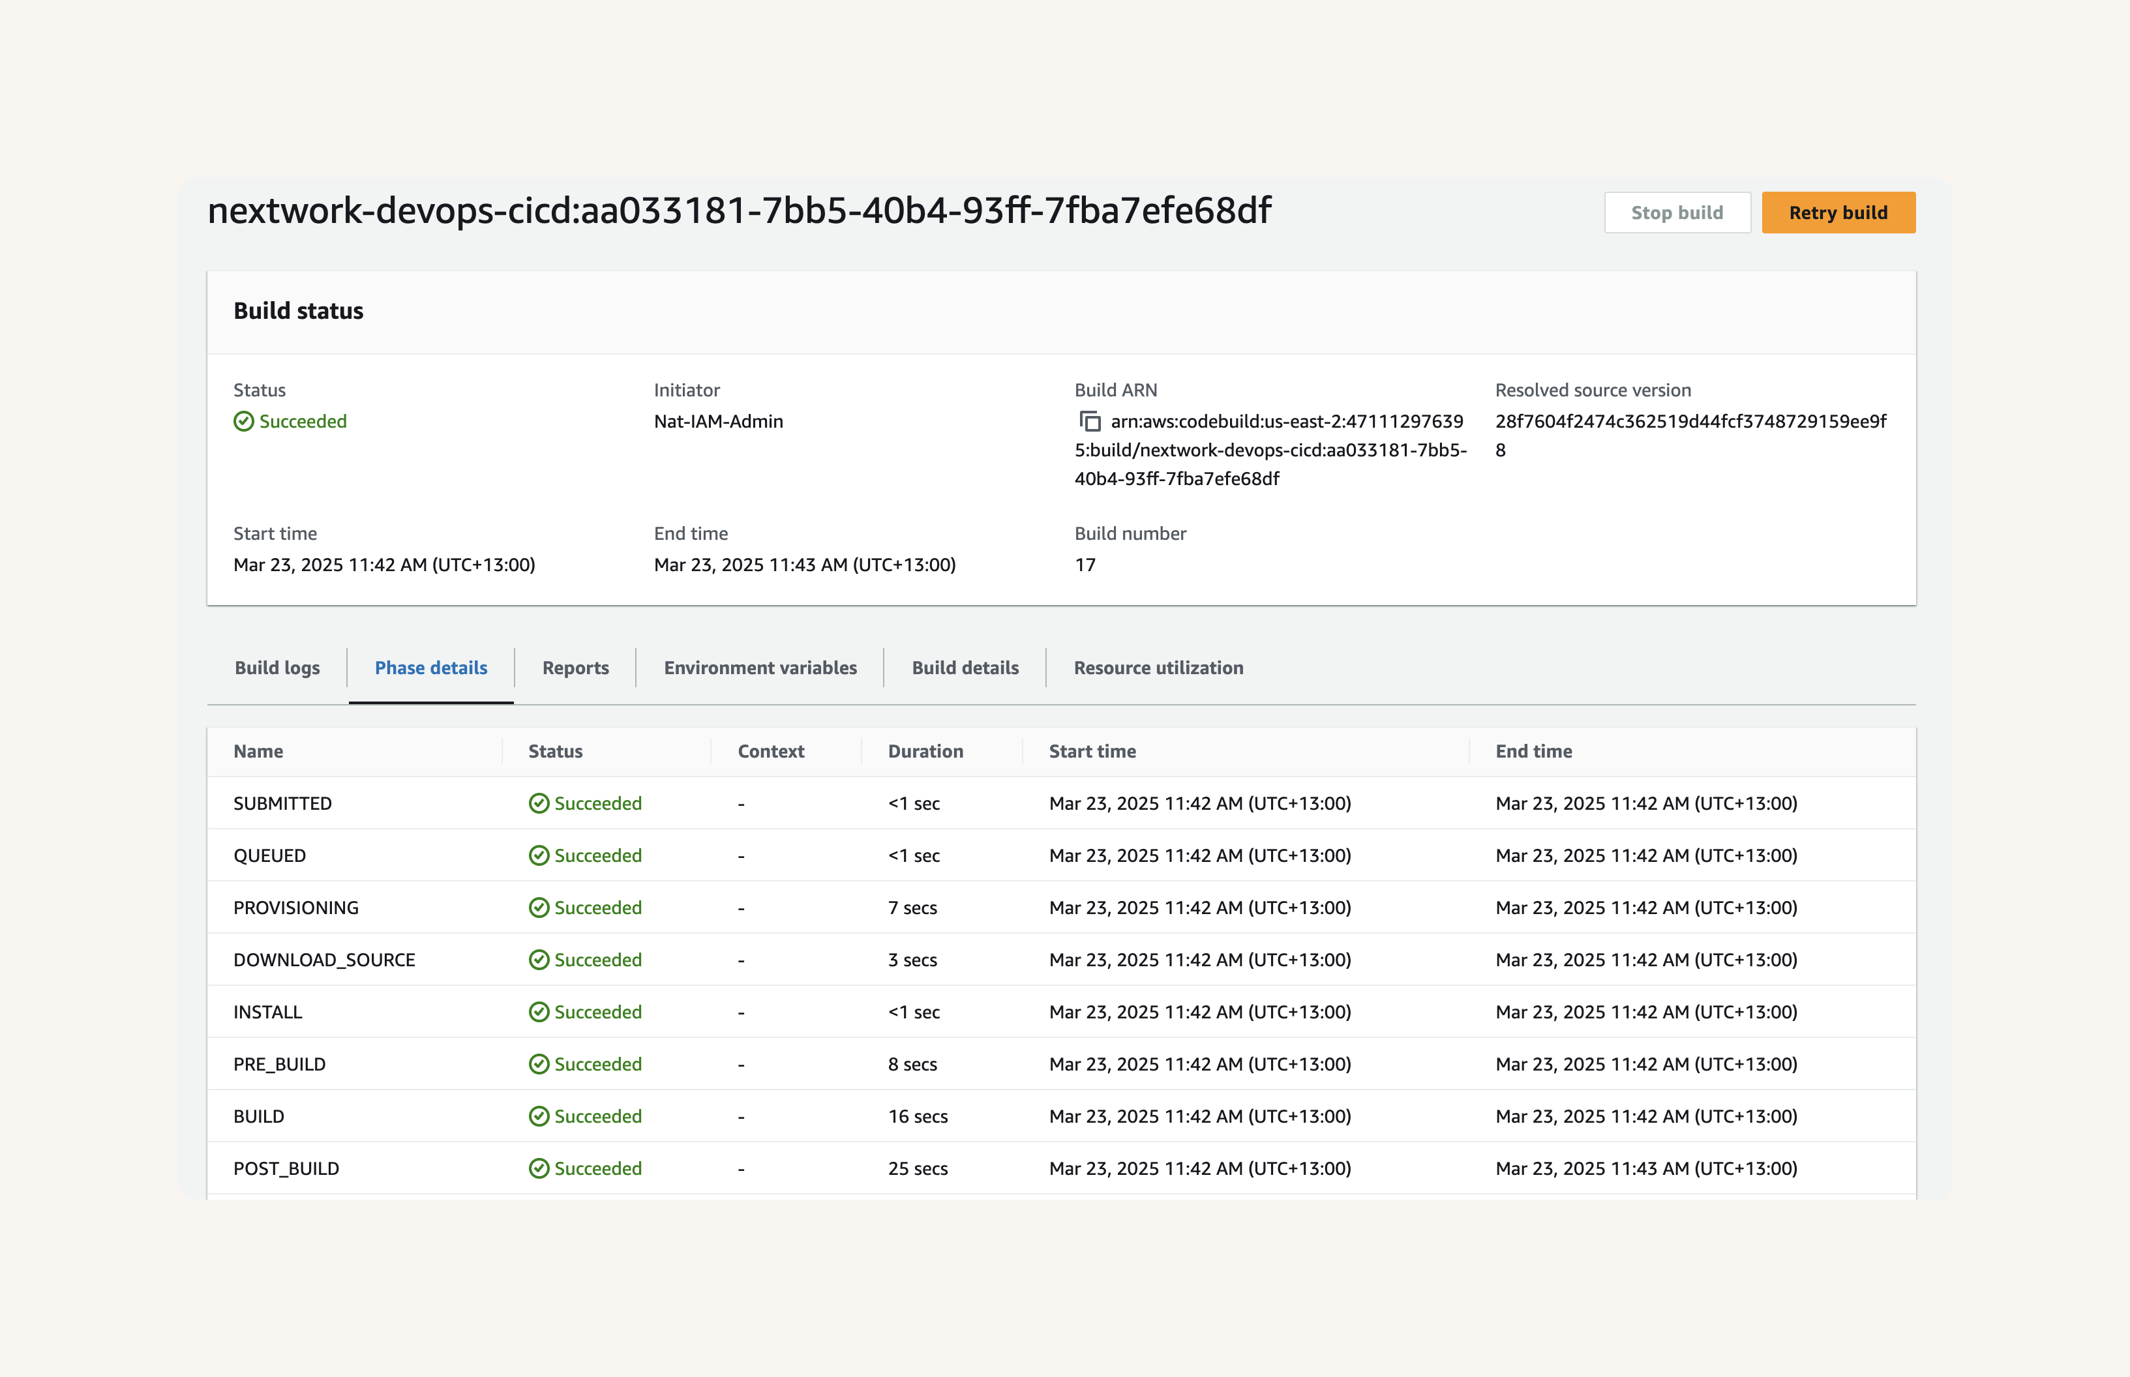
Task: Select the initiator Nat-IAM-Admin text
Action: click(x=718, y=421)
